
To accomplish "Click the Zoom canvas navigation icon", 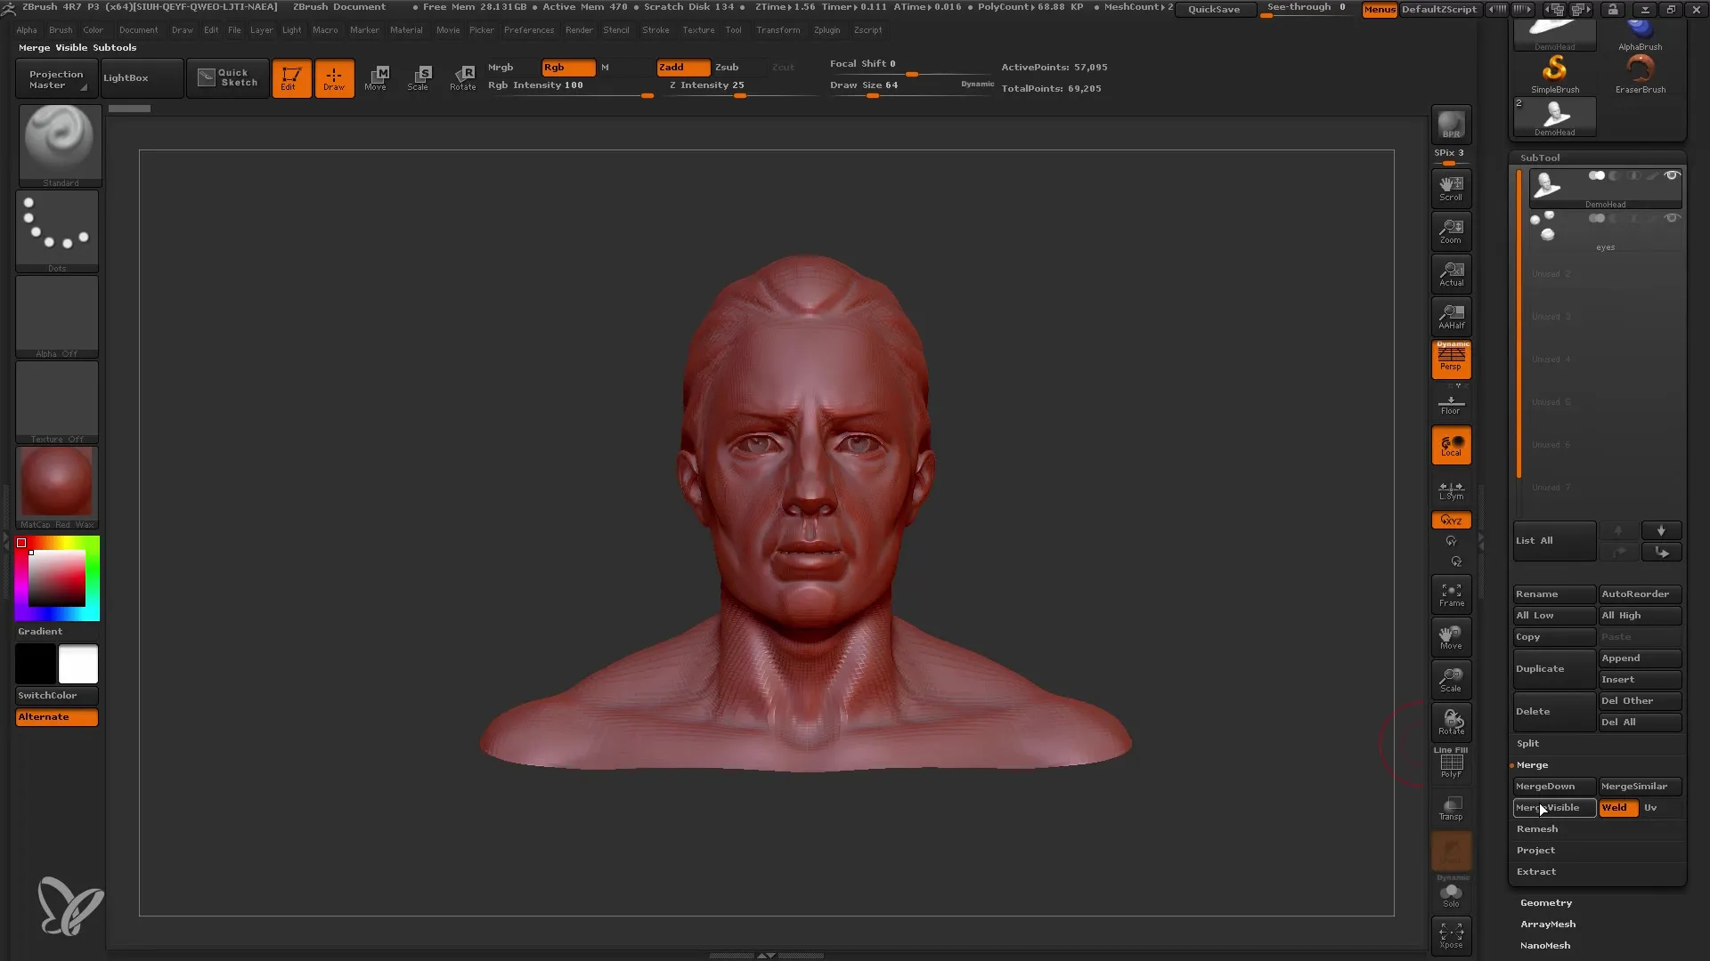I will tap(1451, 231).
